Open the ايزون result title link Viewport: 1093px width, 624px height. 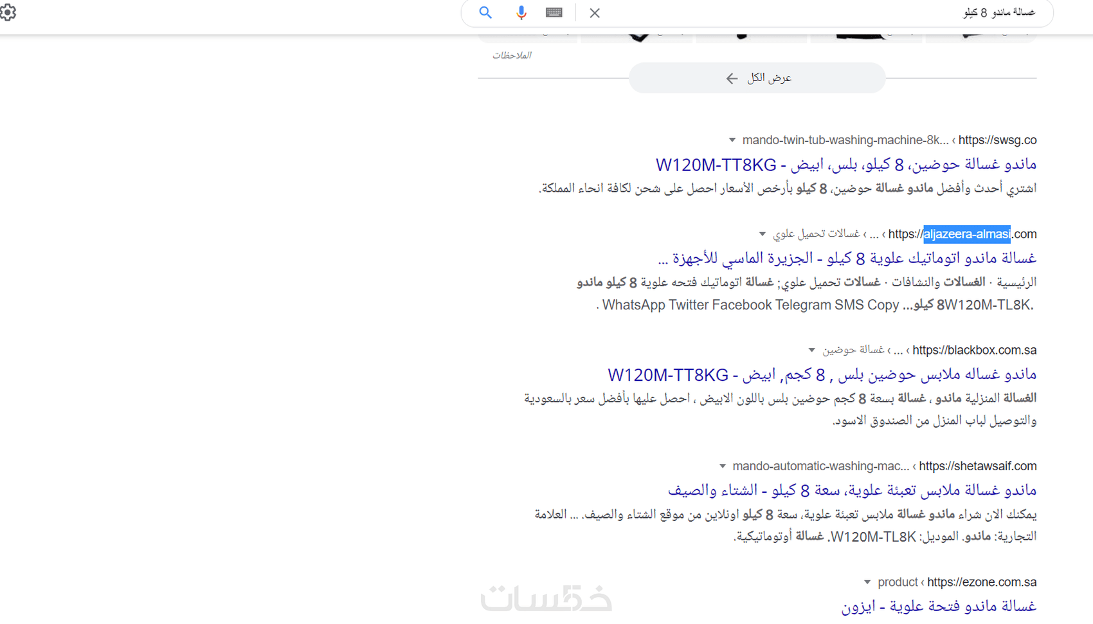click(939, 606)
